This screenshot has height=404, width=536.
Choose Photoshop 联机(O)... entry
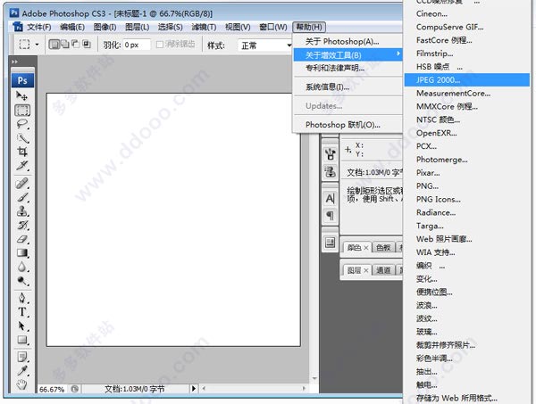(x=348, y=125)
